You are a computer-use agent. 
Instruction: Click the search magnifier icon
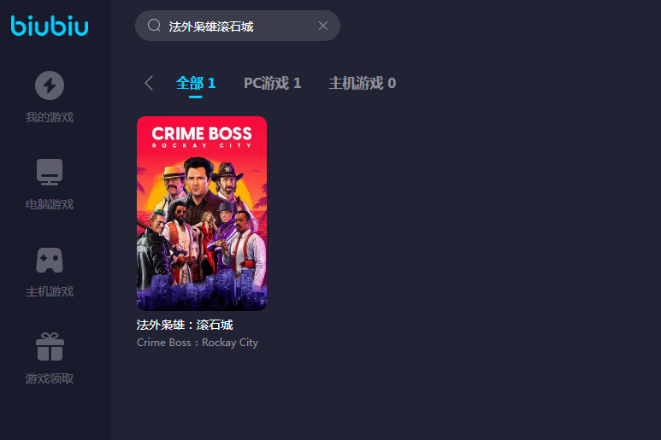tap(154, 26)
